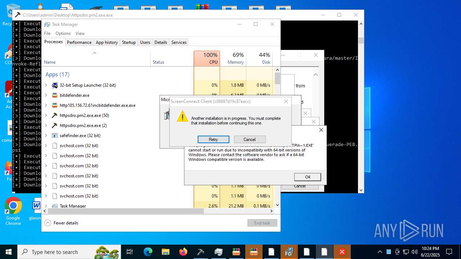The width and height of the screenshot is (461, 259).
Task: Click OK in the incompatibility dialog
Action: pos(308,177)
